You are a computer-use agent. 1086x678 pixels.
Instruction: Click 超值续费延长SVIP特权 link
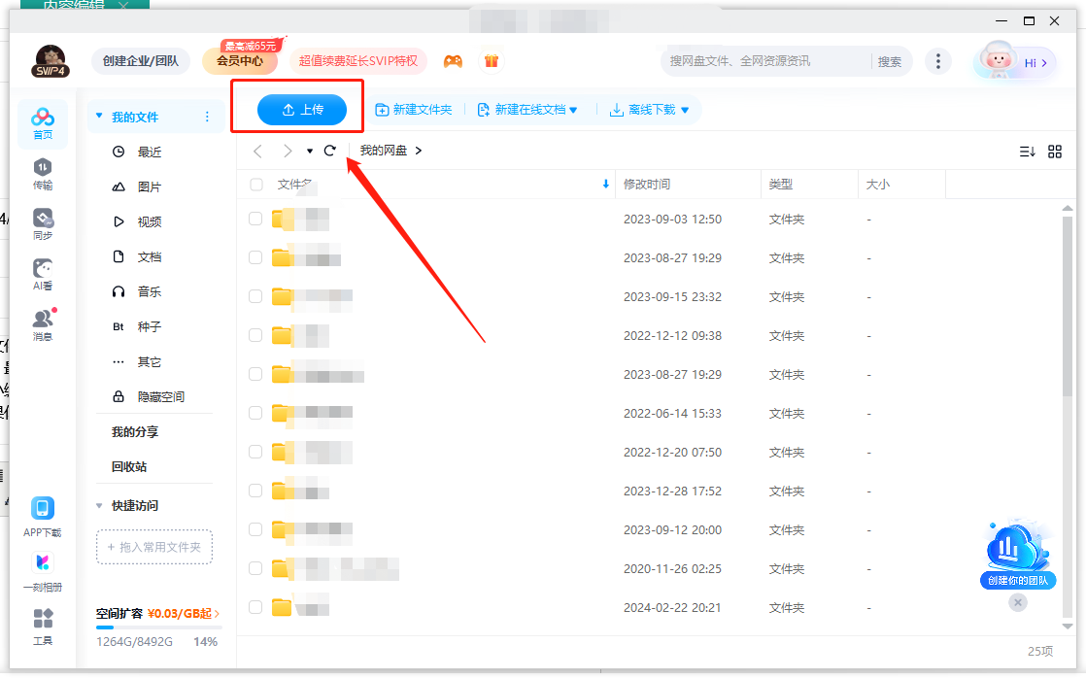[358, 61]
